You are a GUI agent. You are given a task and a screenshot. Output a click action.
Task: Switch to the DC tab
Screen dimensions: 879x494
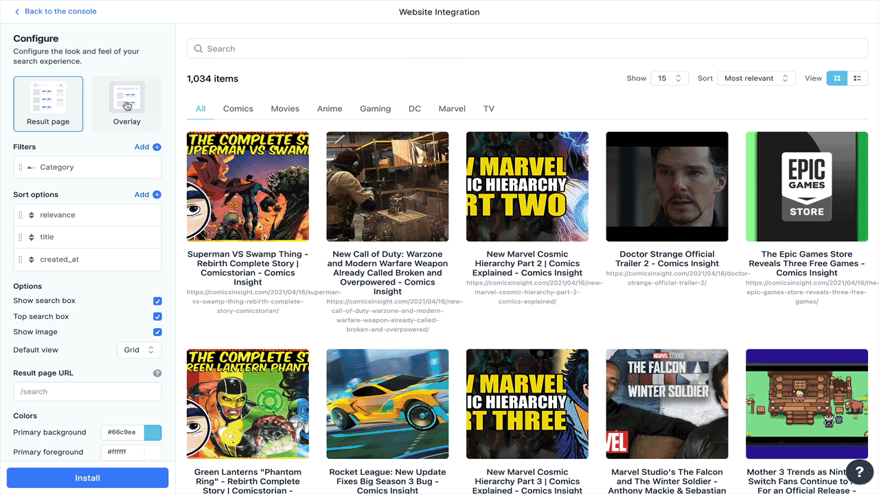[x=415, y=108]
